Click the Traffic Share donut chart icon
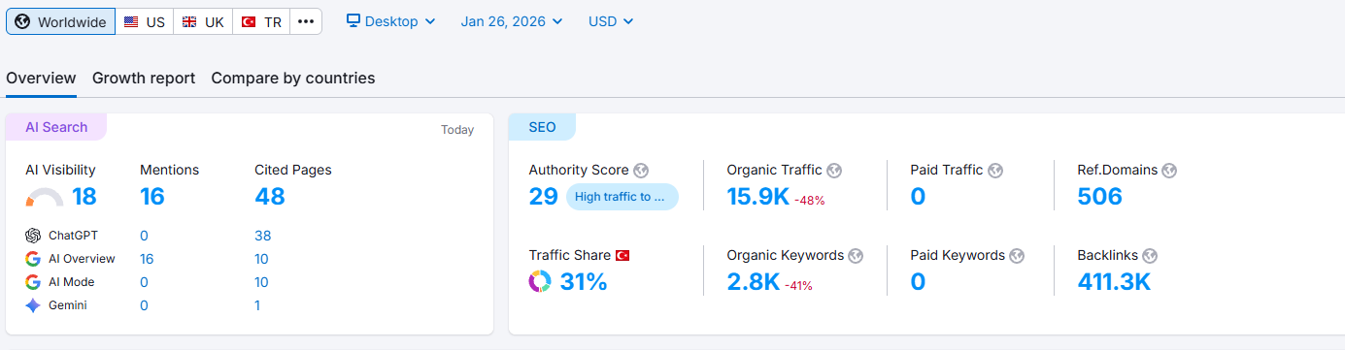 pos(540,281)
